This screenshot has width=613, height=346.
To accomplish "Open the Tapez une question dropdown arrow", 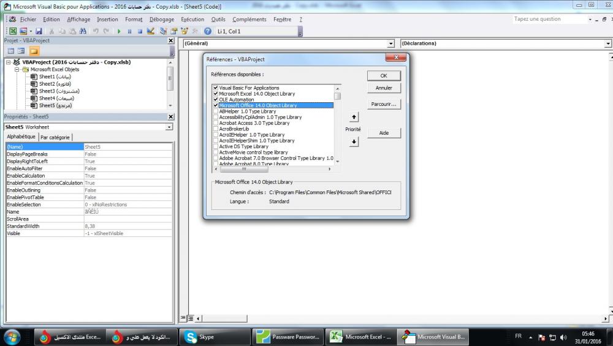I will [x=590, y=19].
